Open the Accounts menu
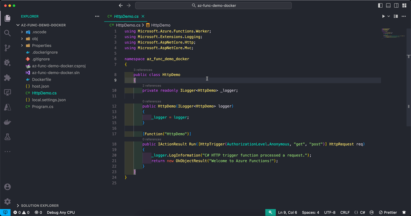 pos(7,186)
